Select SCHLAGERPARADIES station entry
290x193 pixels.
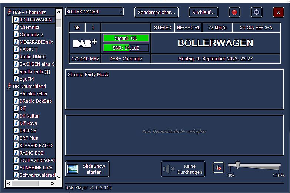[x=37, y=160]
